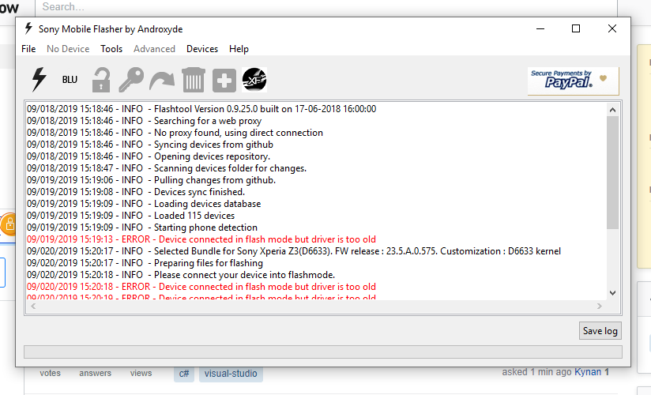Click the horizontal scroll left arrow
Viewport: 651px width, 395px height.
point(33,306)
